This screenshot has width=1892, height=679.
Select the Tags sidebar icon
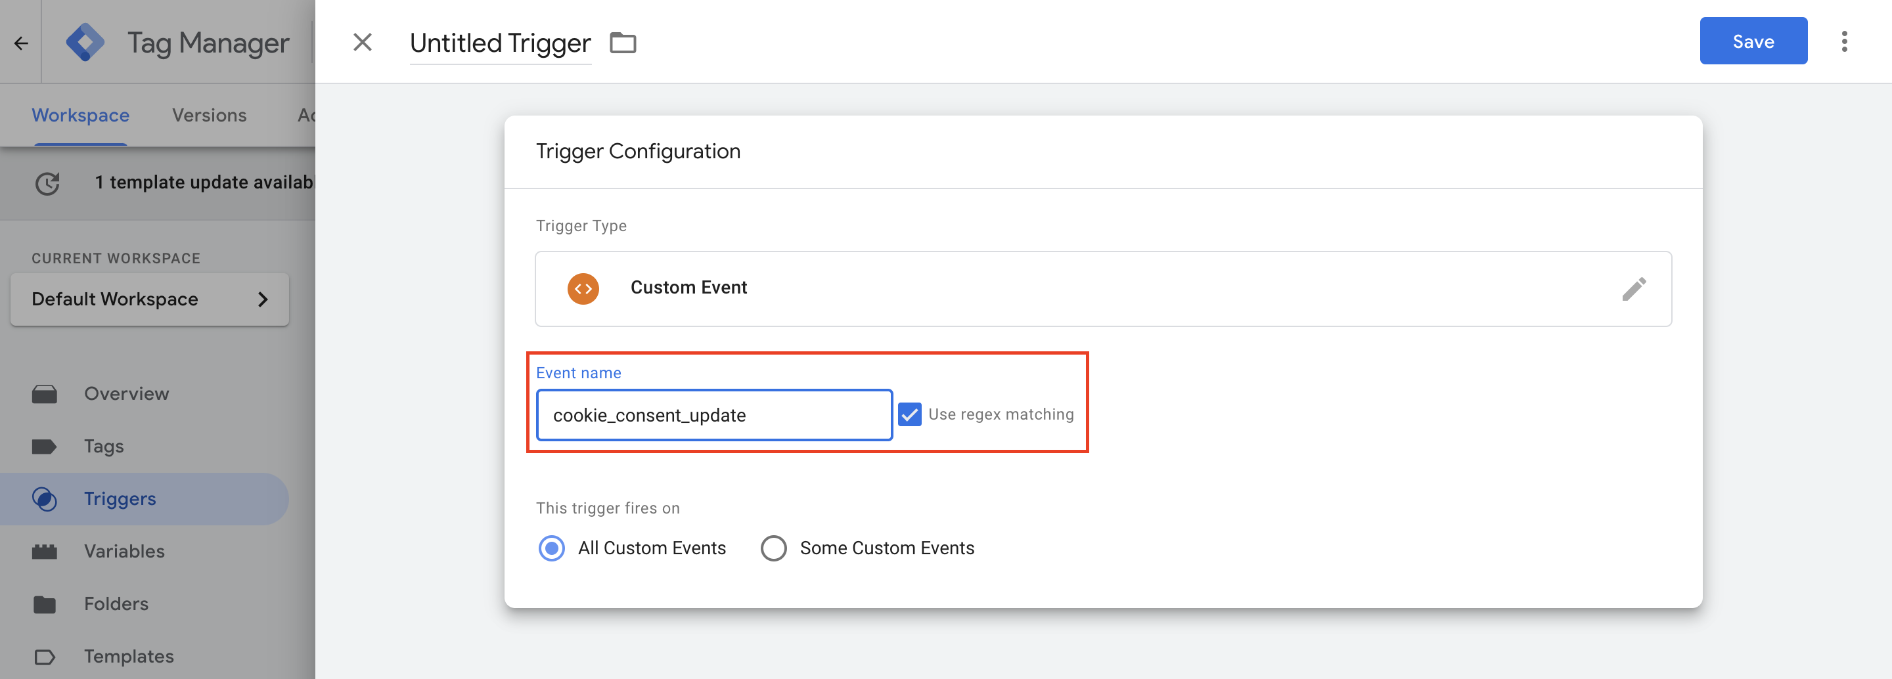[x=104, y=446]
